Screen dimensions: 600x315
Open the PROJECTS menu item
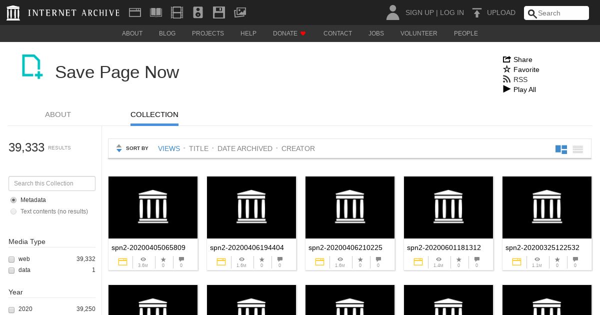pos(208,33)
